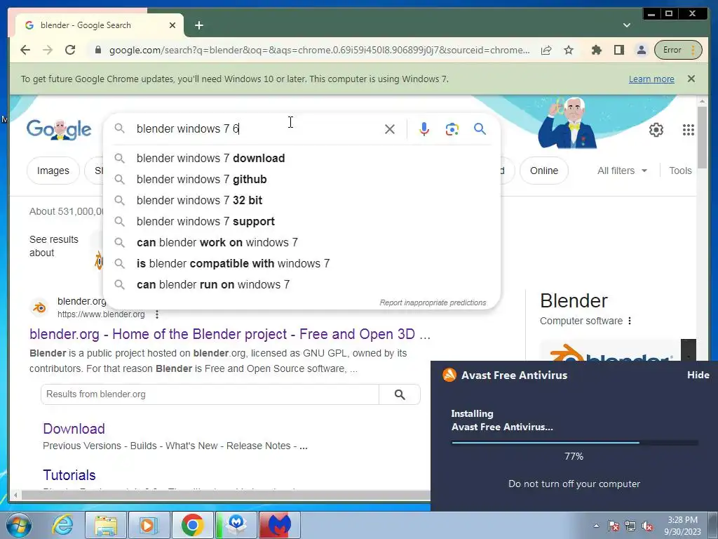Choose suggestion blender windows 7 github

point(302,179)
